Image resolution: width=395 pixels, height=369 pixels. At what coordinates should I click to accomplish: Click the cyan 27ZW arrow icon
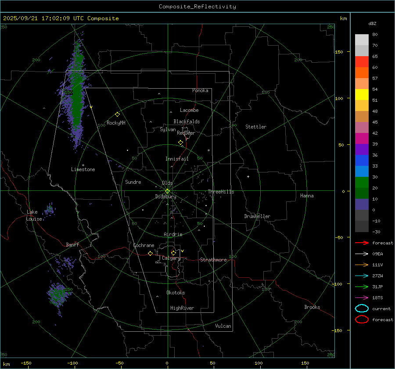click(x=361, y=276)
